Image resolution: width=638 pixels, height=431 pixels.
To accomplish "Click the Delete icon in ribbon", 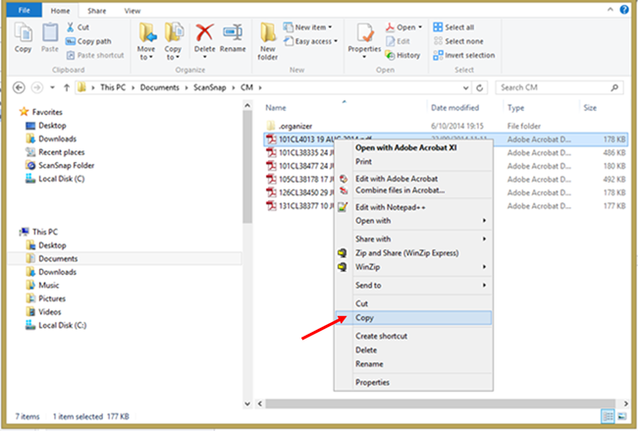I will tap(205, 39).
